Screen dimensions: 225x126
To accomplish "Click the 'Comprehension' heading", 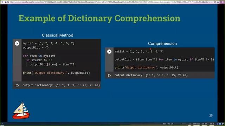I will click(162, 43).
